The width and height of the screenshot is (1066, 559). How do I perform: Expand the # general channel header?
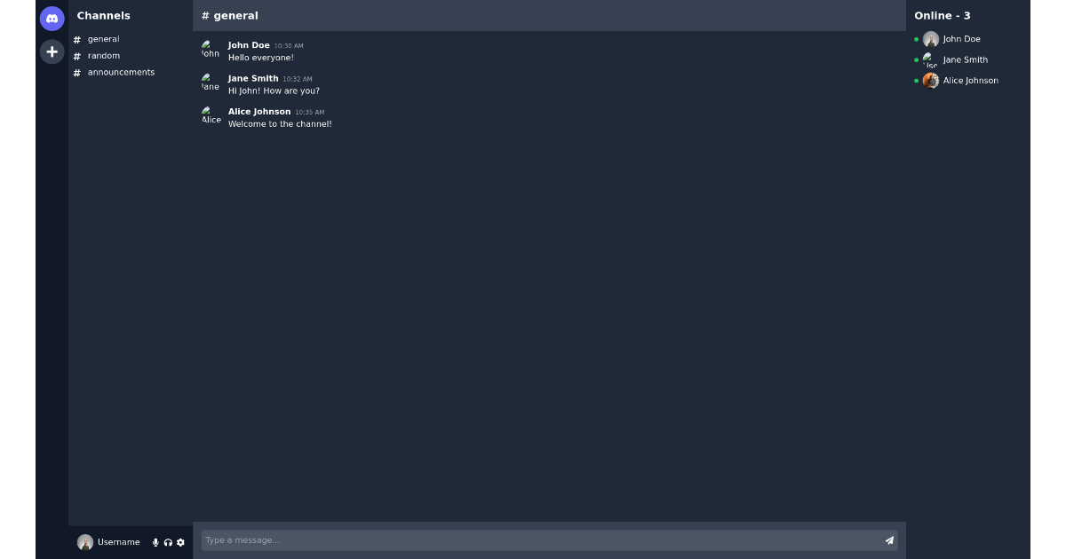(x=228, y=15)
